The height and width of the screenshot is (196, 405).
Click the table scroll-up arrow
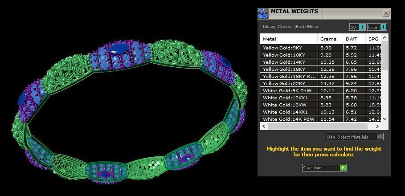(x=385, y=38)
